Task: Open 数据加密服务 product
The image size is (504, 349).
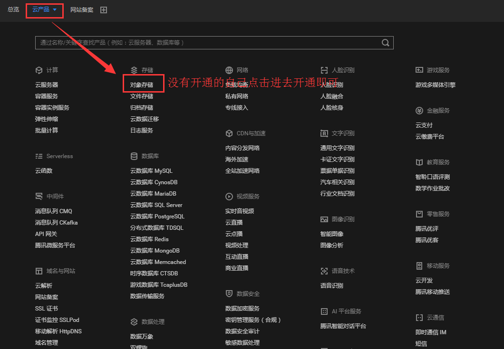Action: (242, 309)
